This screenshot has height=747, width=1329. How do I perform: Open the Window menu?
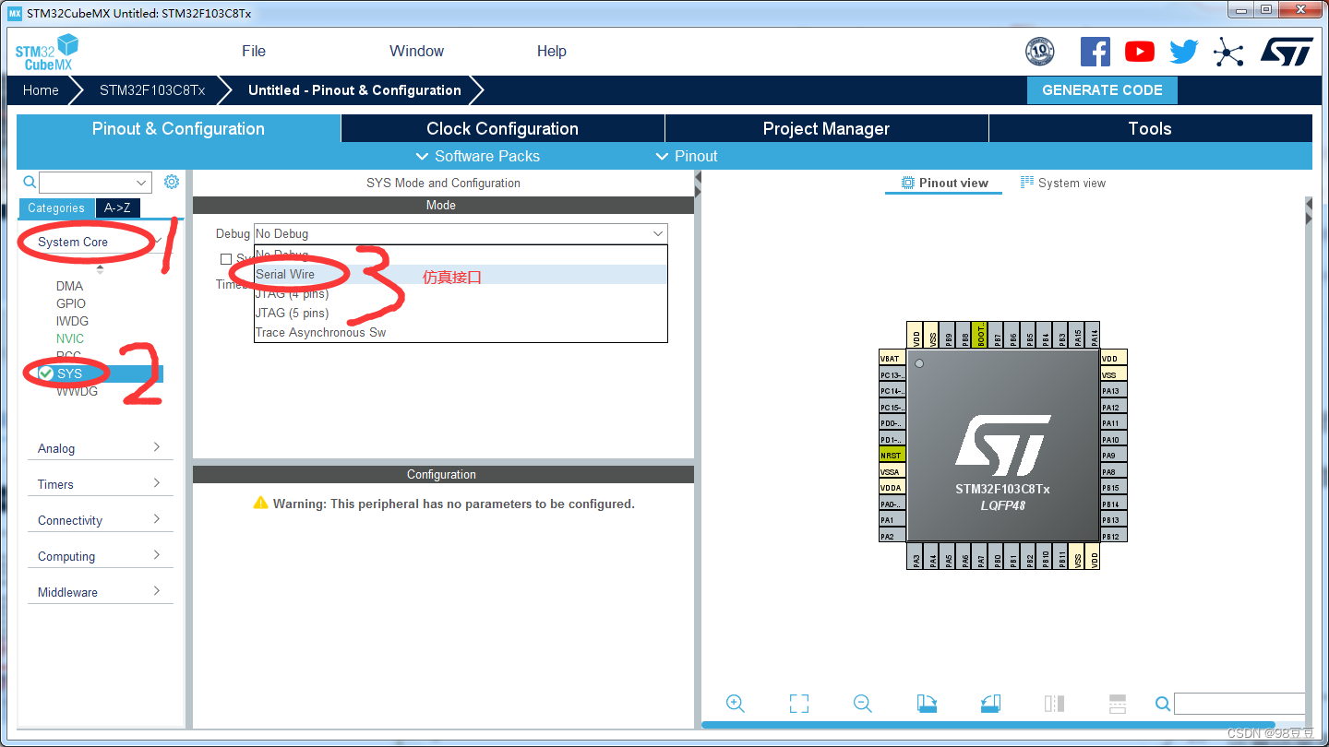pyautogui.click(x=416, y=51)
